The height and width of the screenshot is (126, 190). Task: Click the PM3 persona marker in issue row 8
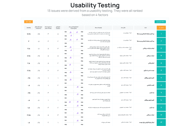coord(78,87)
